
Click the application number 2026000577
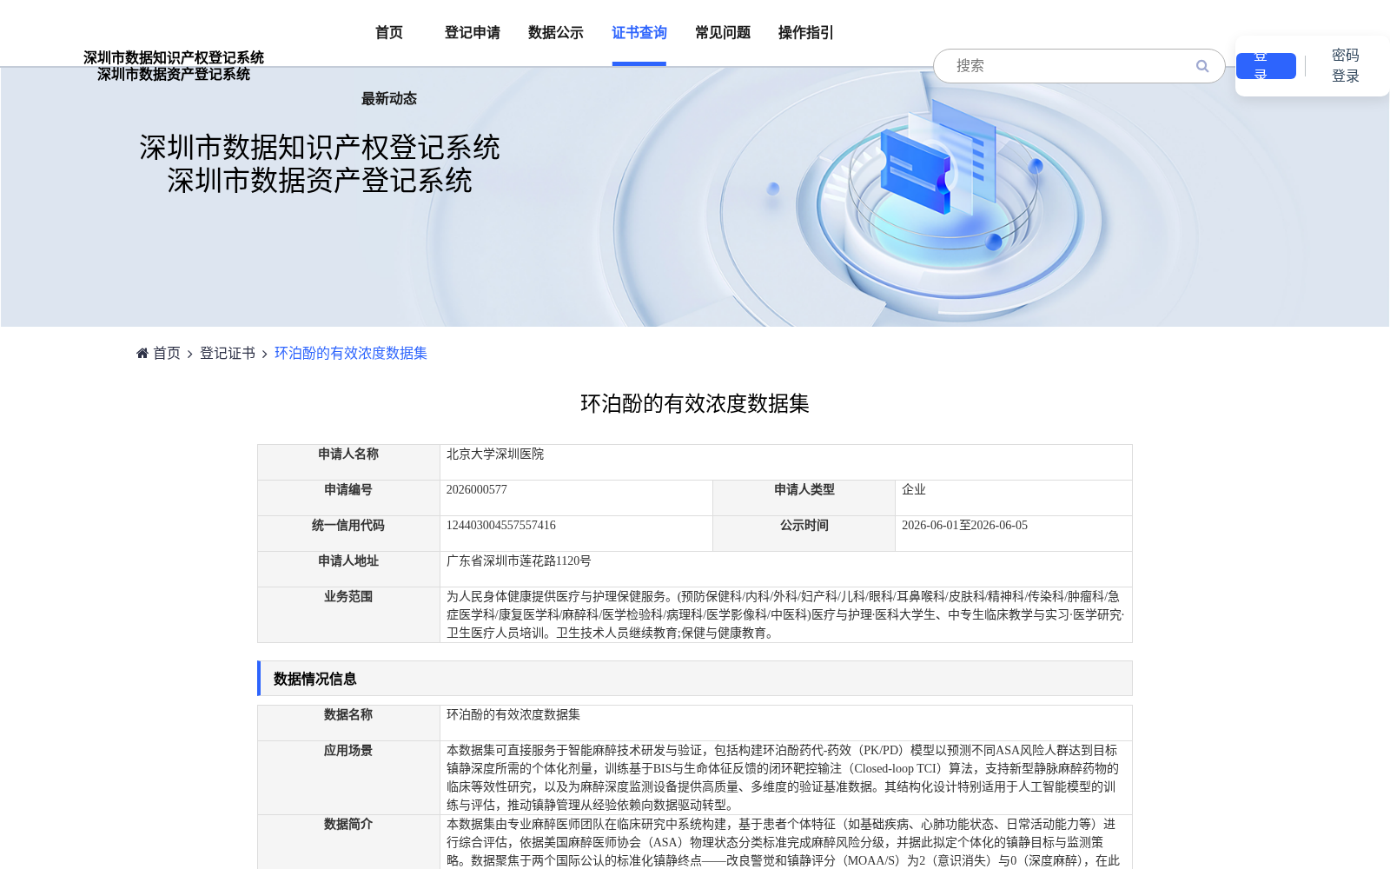coord(477,490)
